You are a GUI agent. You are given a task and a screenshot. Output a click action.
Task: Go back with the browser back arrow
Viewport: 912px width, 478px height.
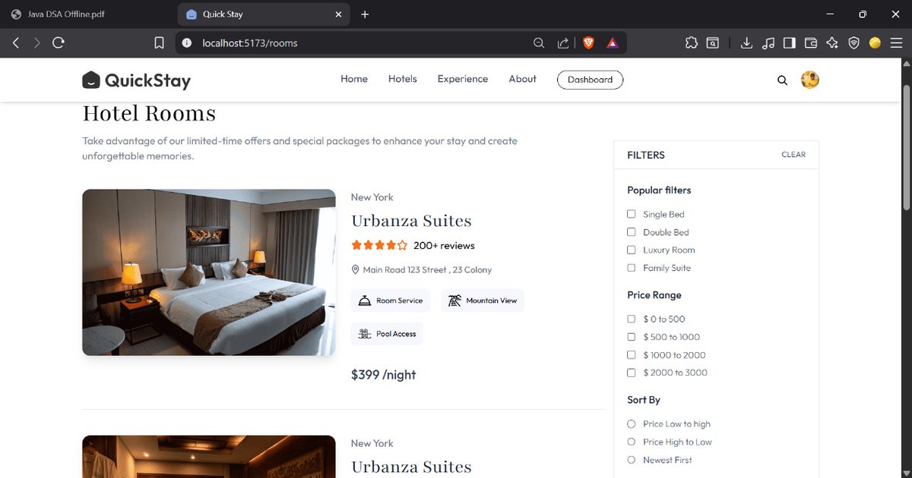[15, 43]
